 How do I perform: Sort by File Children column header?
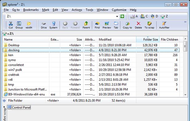pyautogui.click(x=169, y=39)
